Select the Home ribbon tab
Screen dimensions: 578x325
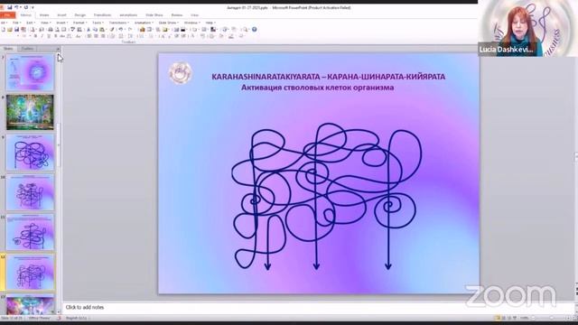(44, 15)
